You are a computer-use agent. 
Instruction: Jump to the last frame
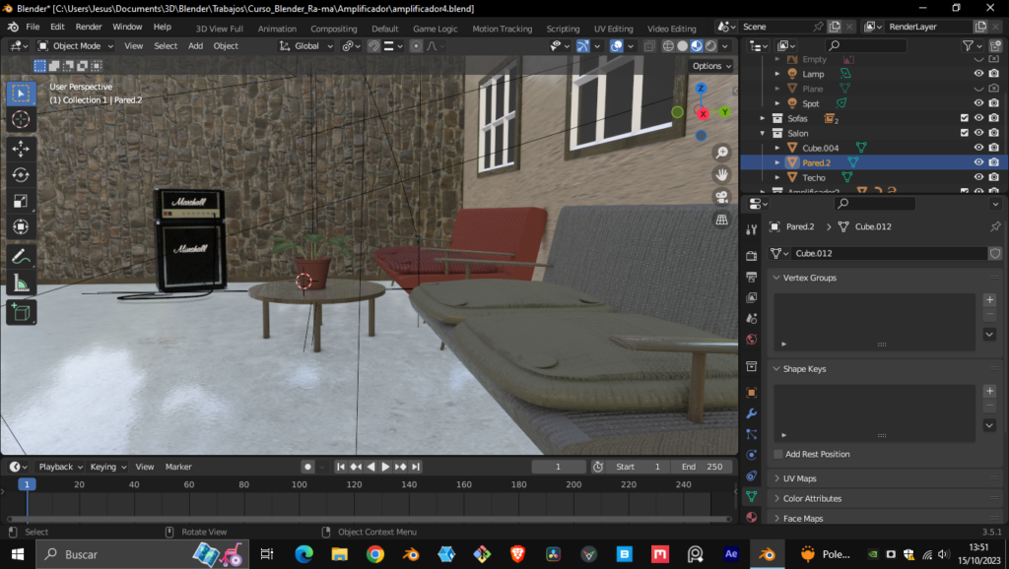416,467
